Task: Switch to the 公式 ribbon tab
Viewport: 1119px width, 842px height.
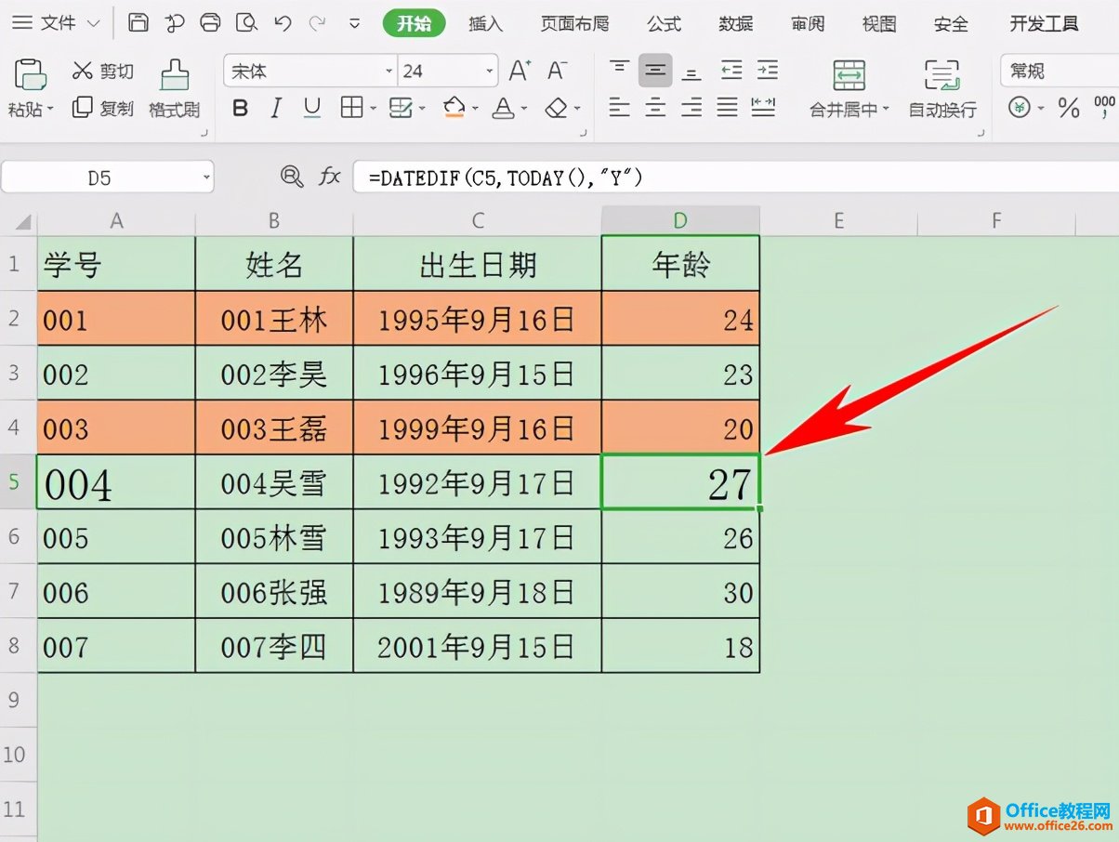Action: (665, 23)
